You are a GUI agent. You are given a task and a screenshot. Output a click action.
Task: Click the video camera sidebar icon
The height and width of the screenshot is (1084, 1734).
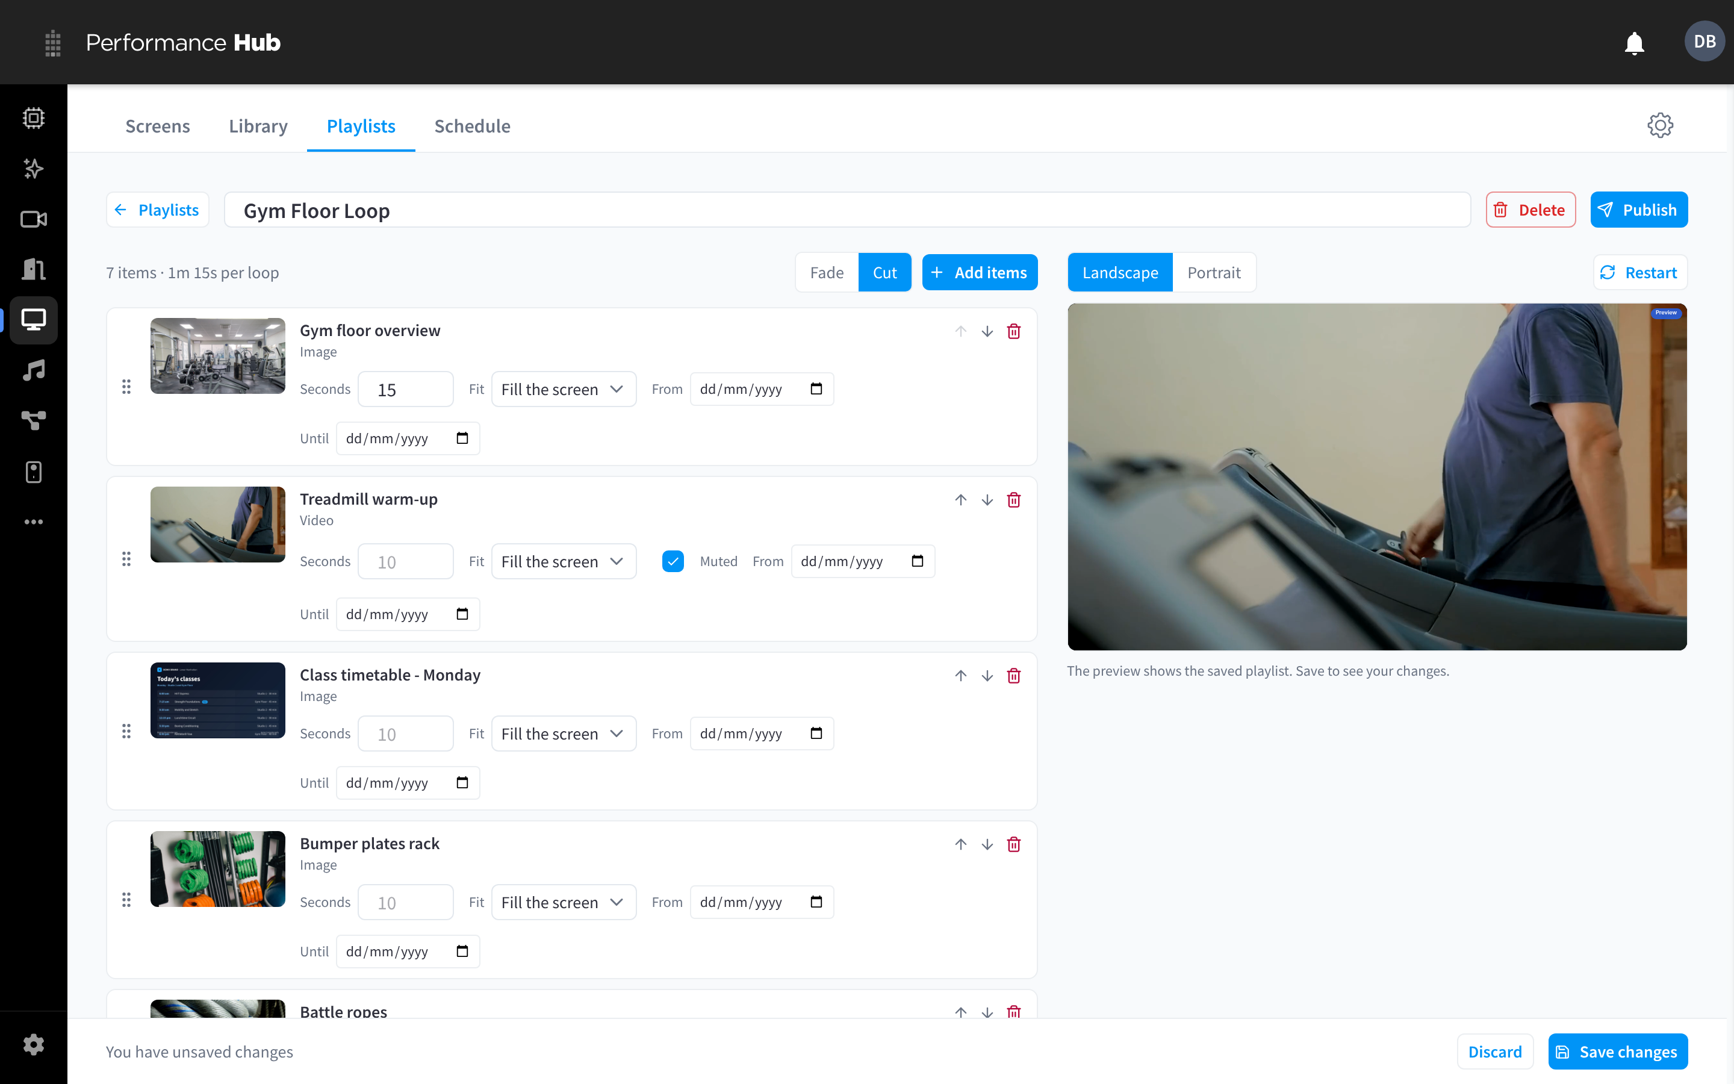pyautogui.click(x=34, y=219)
